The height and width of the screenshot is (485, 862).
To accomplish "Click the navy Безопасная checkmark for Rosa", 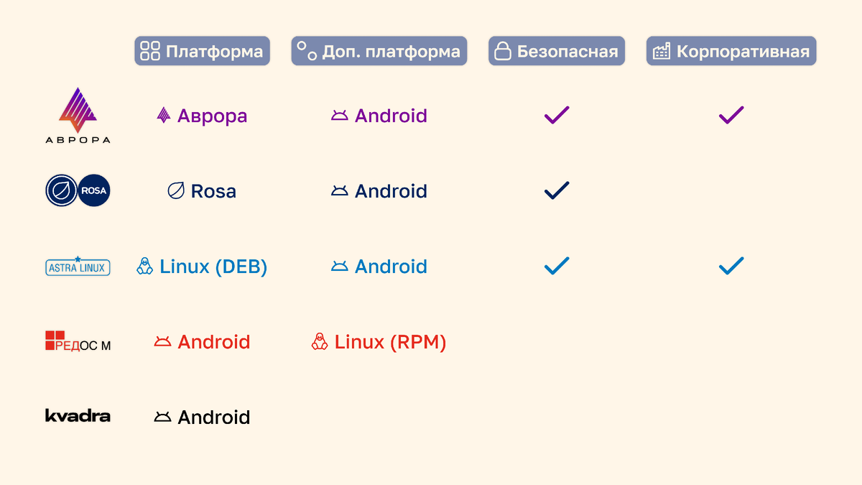I will click(x=556, y=190).
